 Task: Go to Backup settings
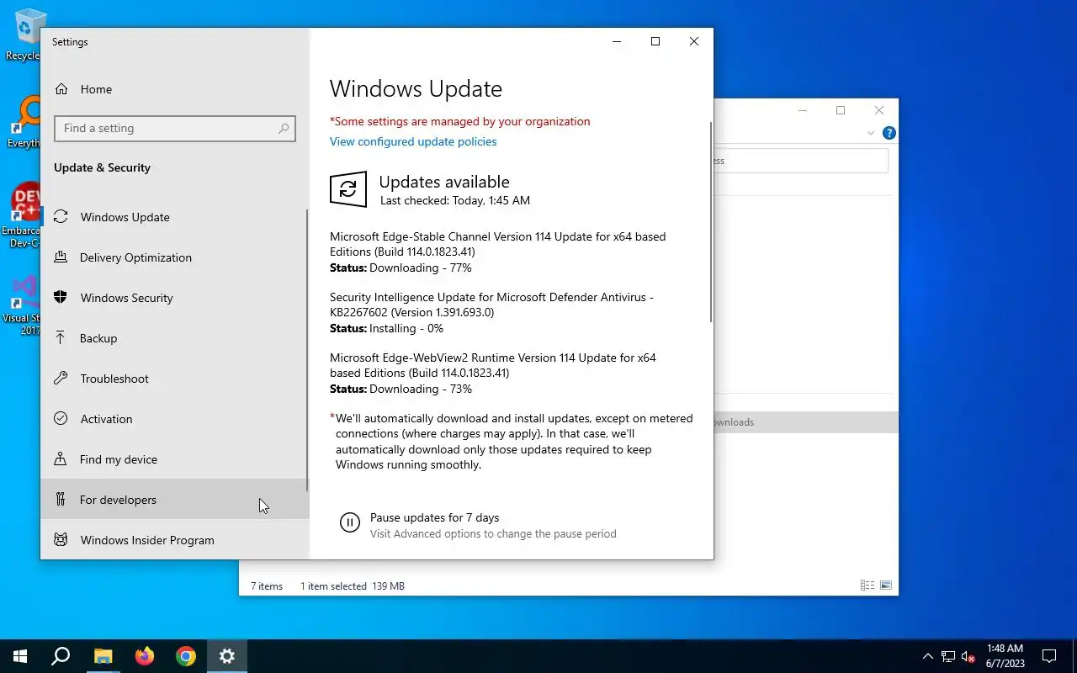[x=174, y=338]
